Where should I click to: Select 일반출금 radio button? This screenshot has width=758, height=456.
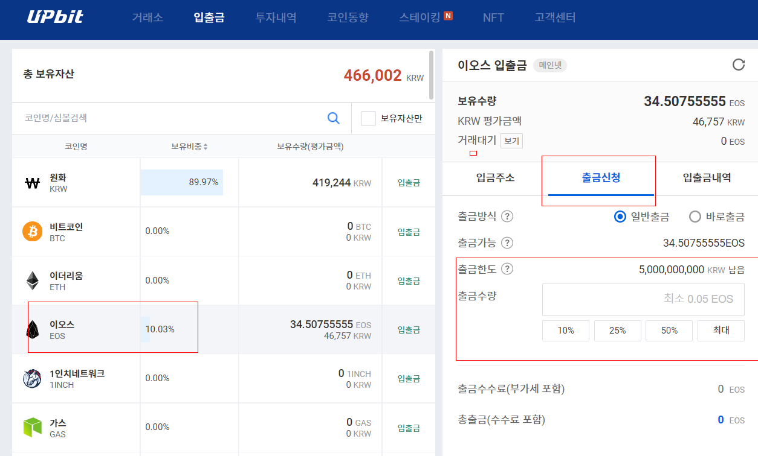pos(620,217)
